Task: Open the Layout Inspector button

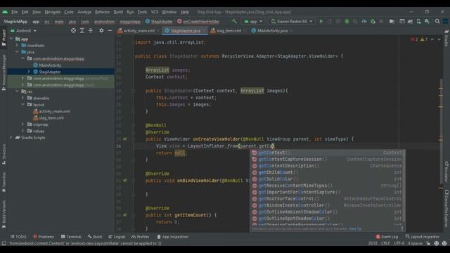Action: point(422,237)
